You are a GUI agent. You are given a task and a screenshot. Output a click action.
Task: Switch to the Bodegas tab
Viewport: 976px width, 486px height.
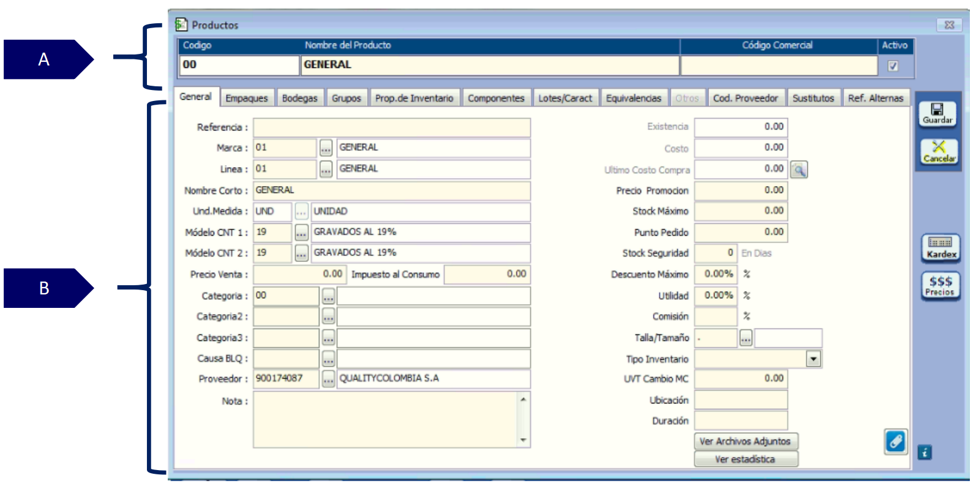(x=299, y=98)
